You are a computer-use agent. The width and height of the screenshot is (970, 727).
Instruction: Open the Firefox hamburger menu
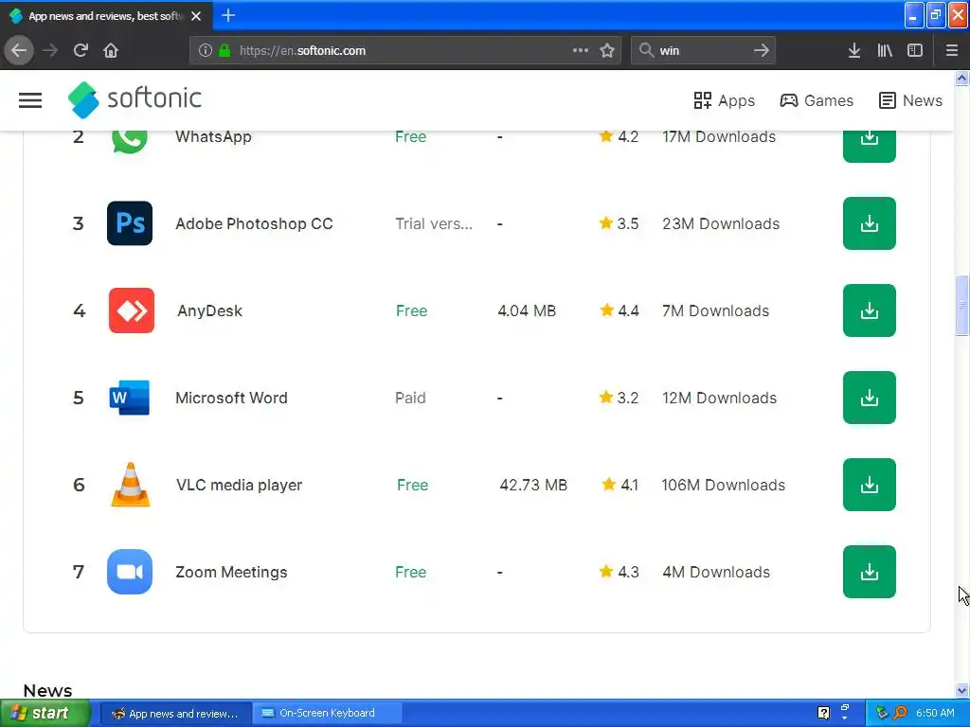coord(952,50)
